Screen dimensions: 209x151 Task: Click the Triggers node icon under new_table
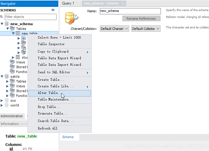[x=24, y=53]
